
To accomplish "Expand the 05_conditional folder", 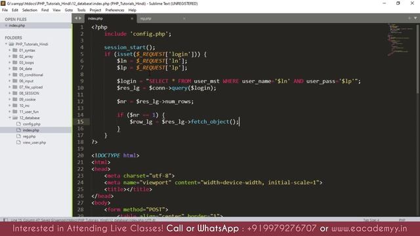I will 10,75.
